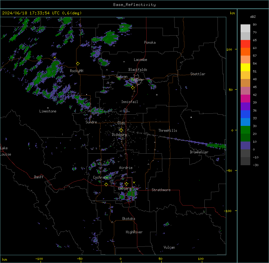Viewport: 269px width, 263px height.
Task: Click the Blackfalds city label
Action: [x=138, y=70]
